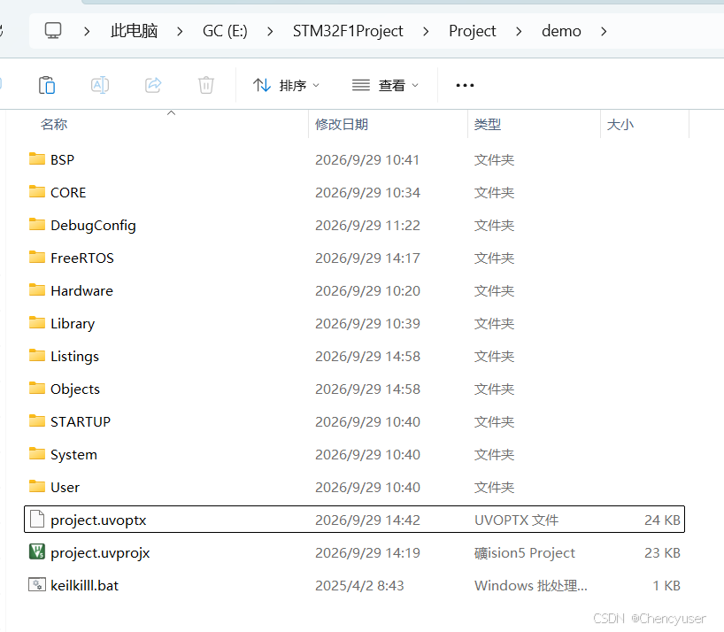Select the Hardware folder icon
Viewport: 724px width, 632px height.
(37, 290)
